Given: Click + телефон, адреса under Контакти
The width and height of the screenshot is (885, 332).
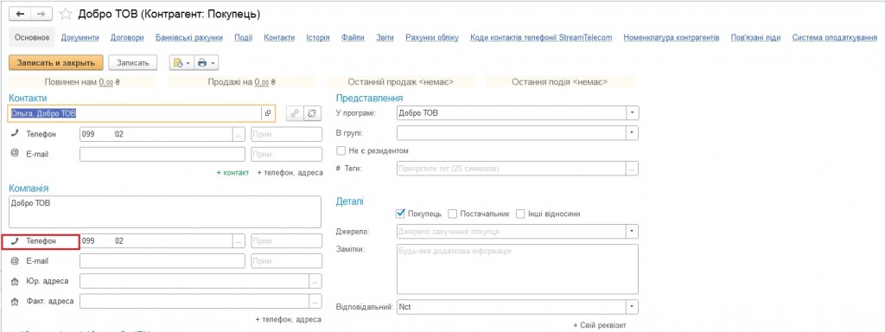Looking at the screenshot, I should (290, 173).
